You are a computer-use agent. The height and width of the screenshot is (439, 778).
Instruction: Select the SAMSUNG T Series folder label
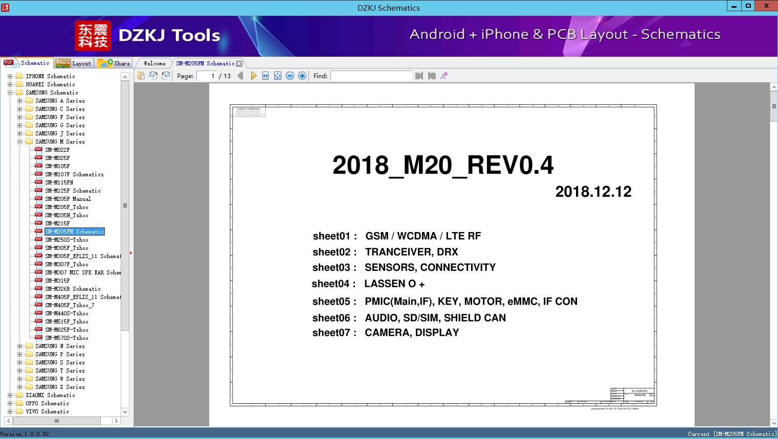click(60, 371)
